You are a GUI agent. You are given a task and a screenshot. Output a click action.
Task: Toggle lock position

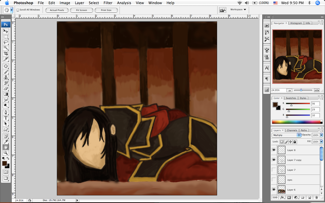click(290, 142)
